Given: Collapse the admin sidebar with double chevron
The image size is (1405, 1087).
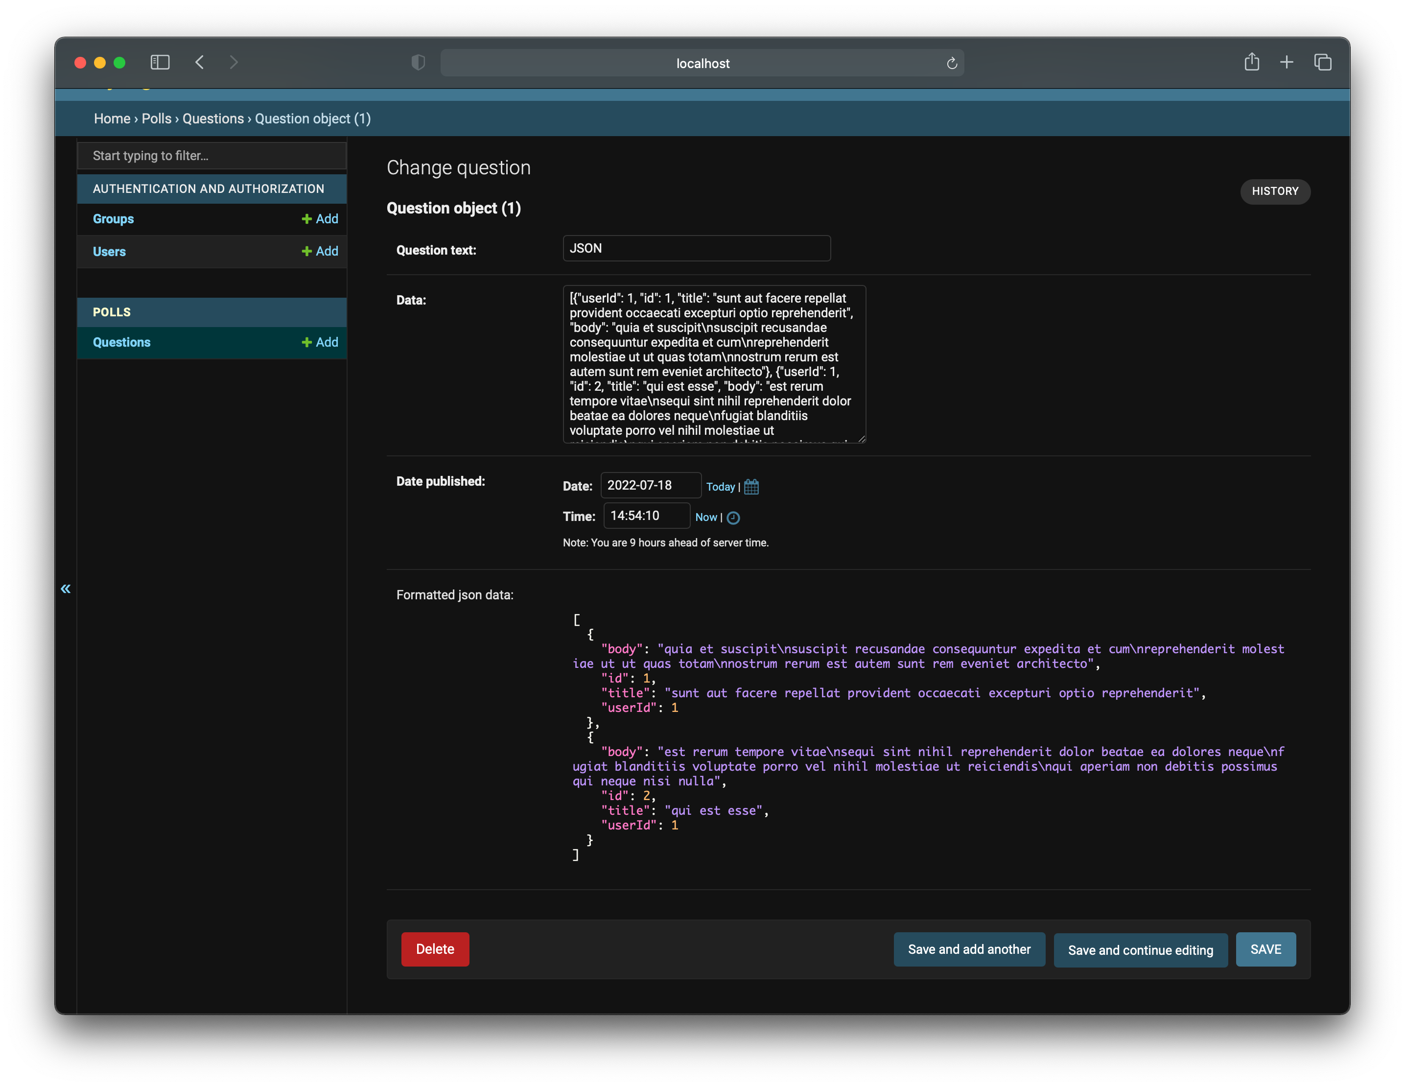Looking at the screenshot, I should click(66, 588).
